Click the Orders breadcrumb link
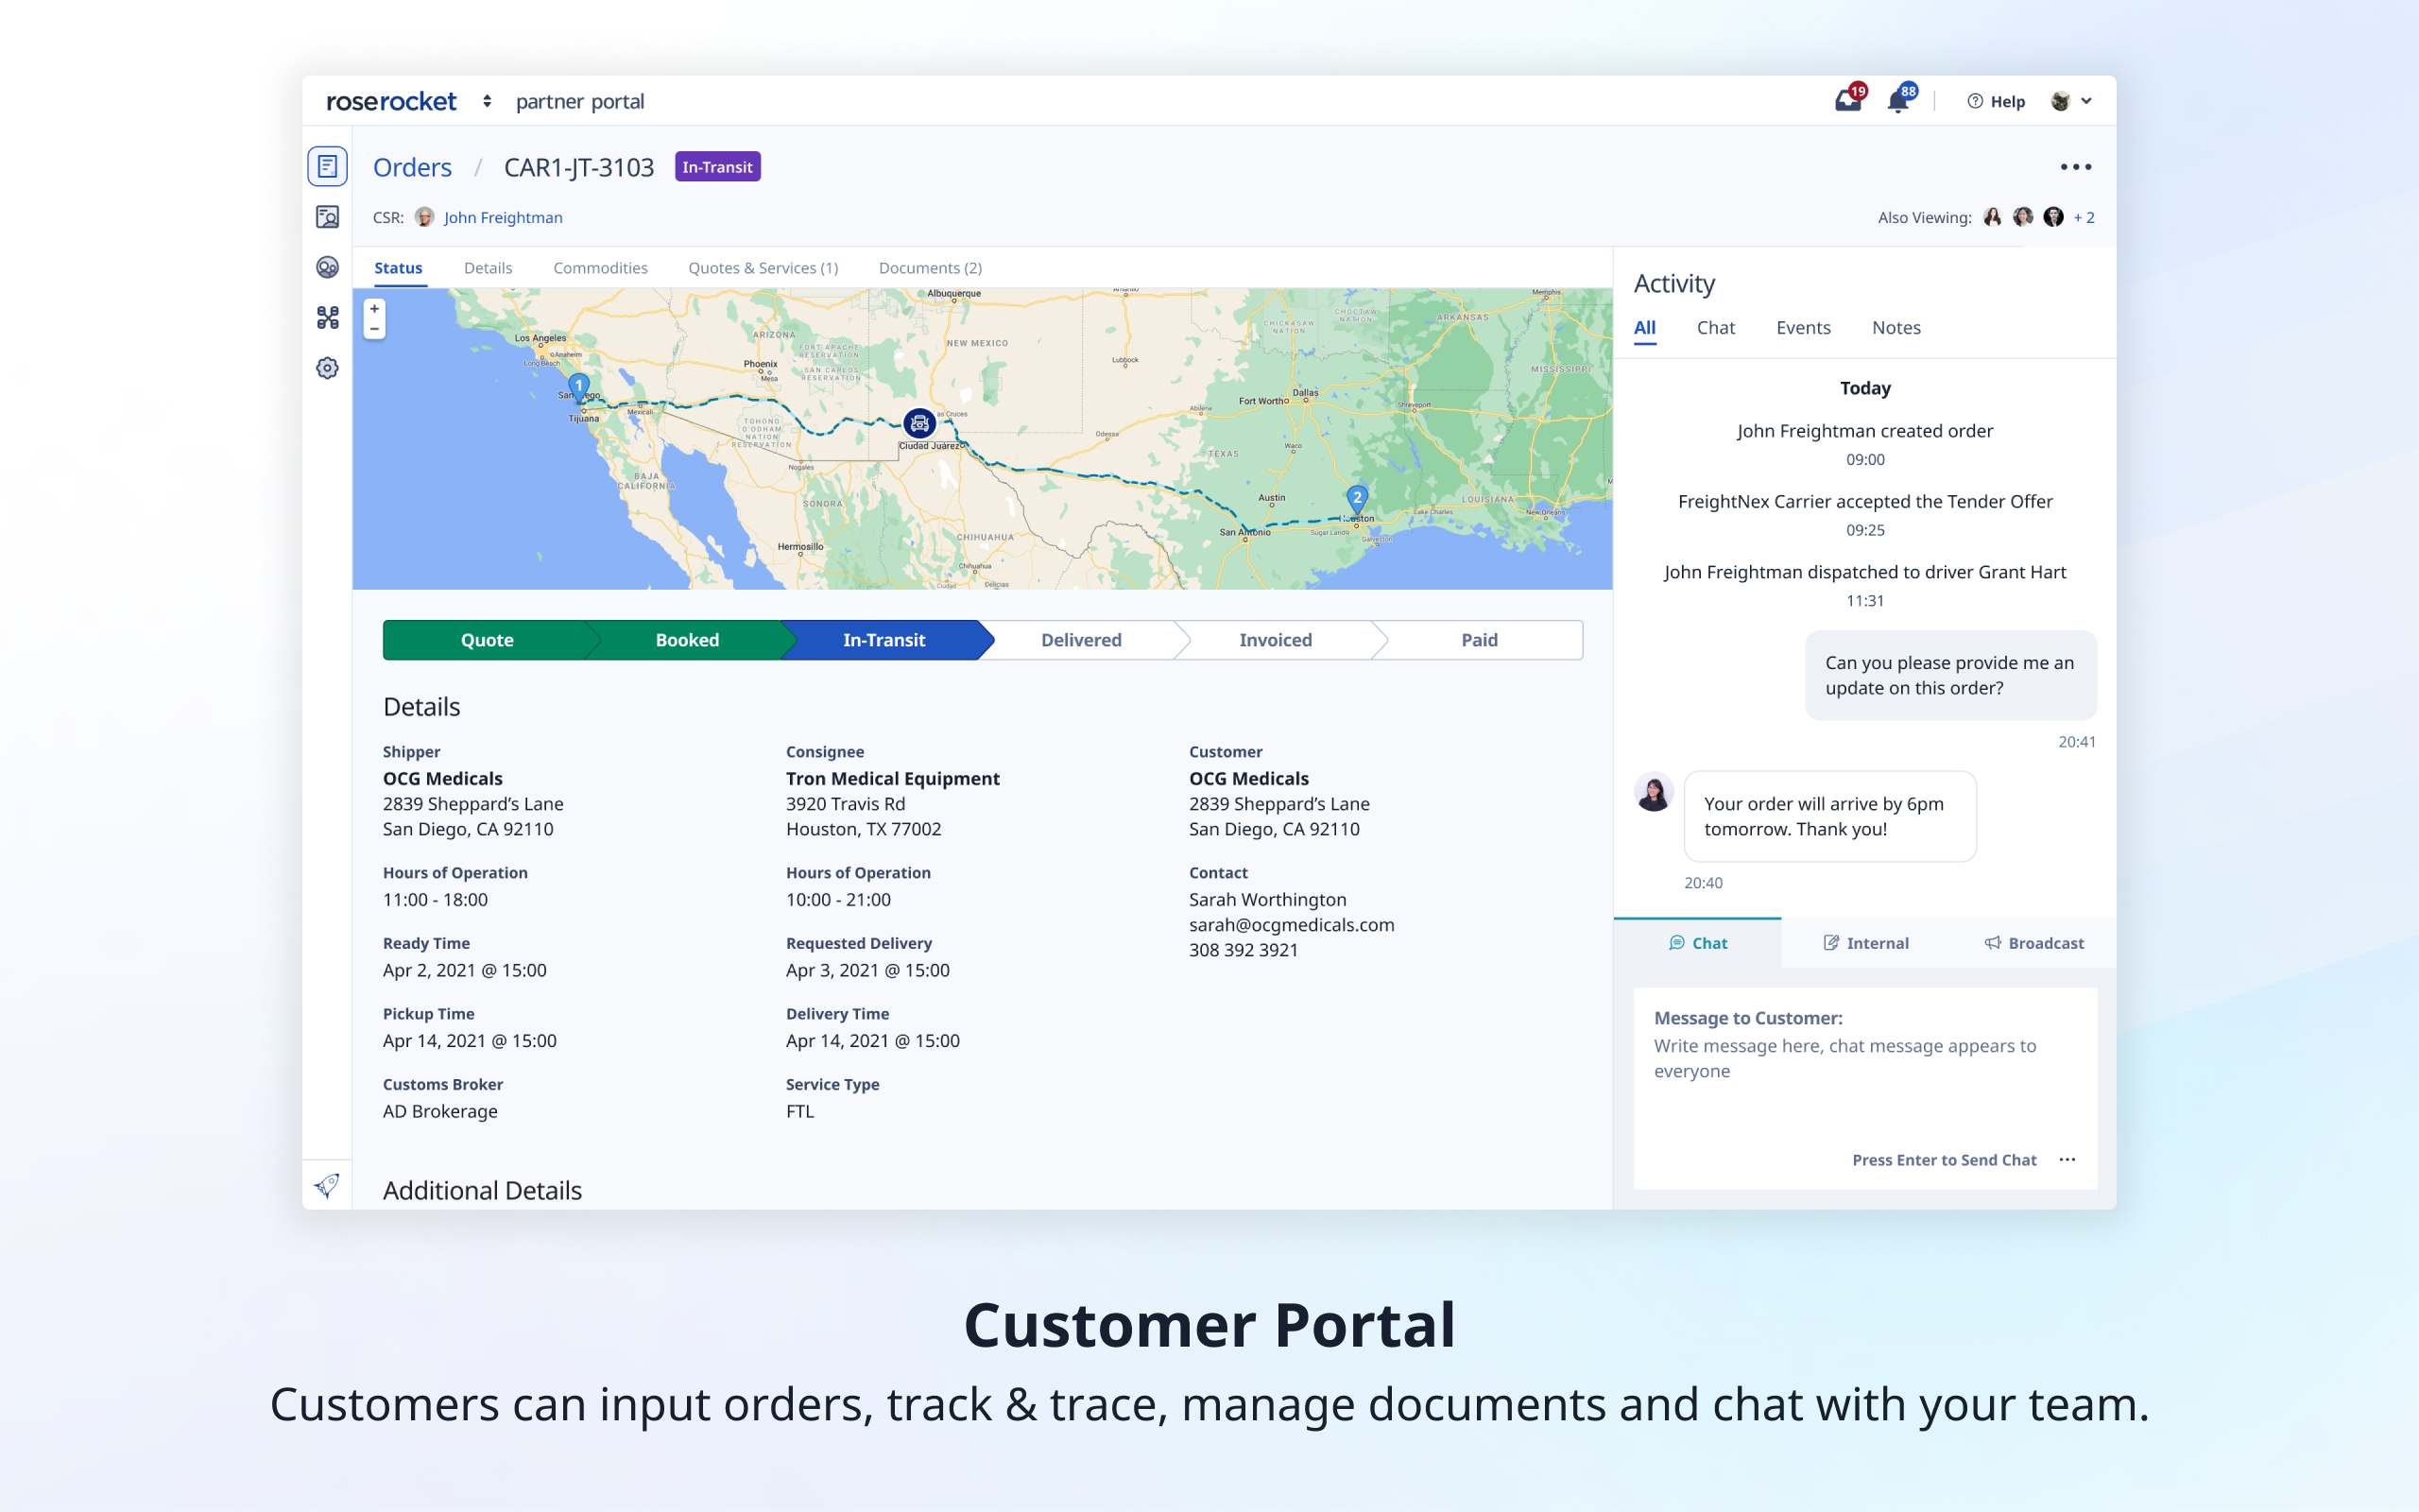 (412, 167)
